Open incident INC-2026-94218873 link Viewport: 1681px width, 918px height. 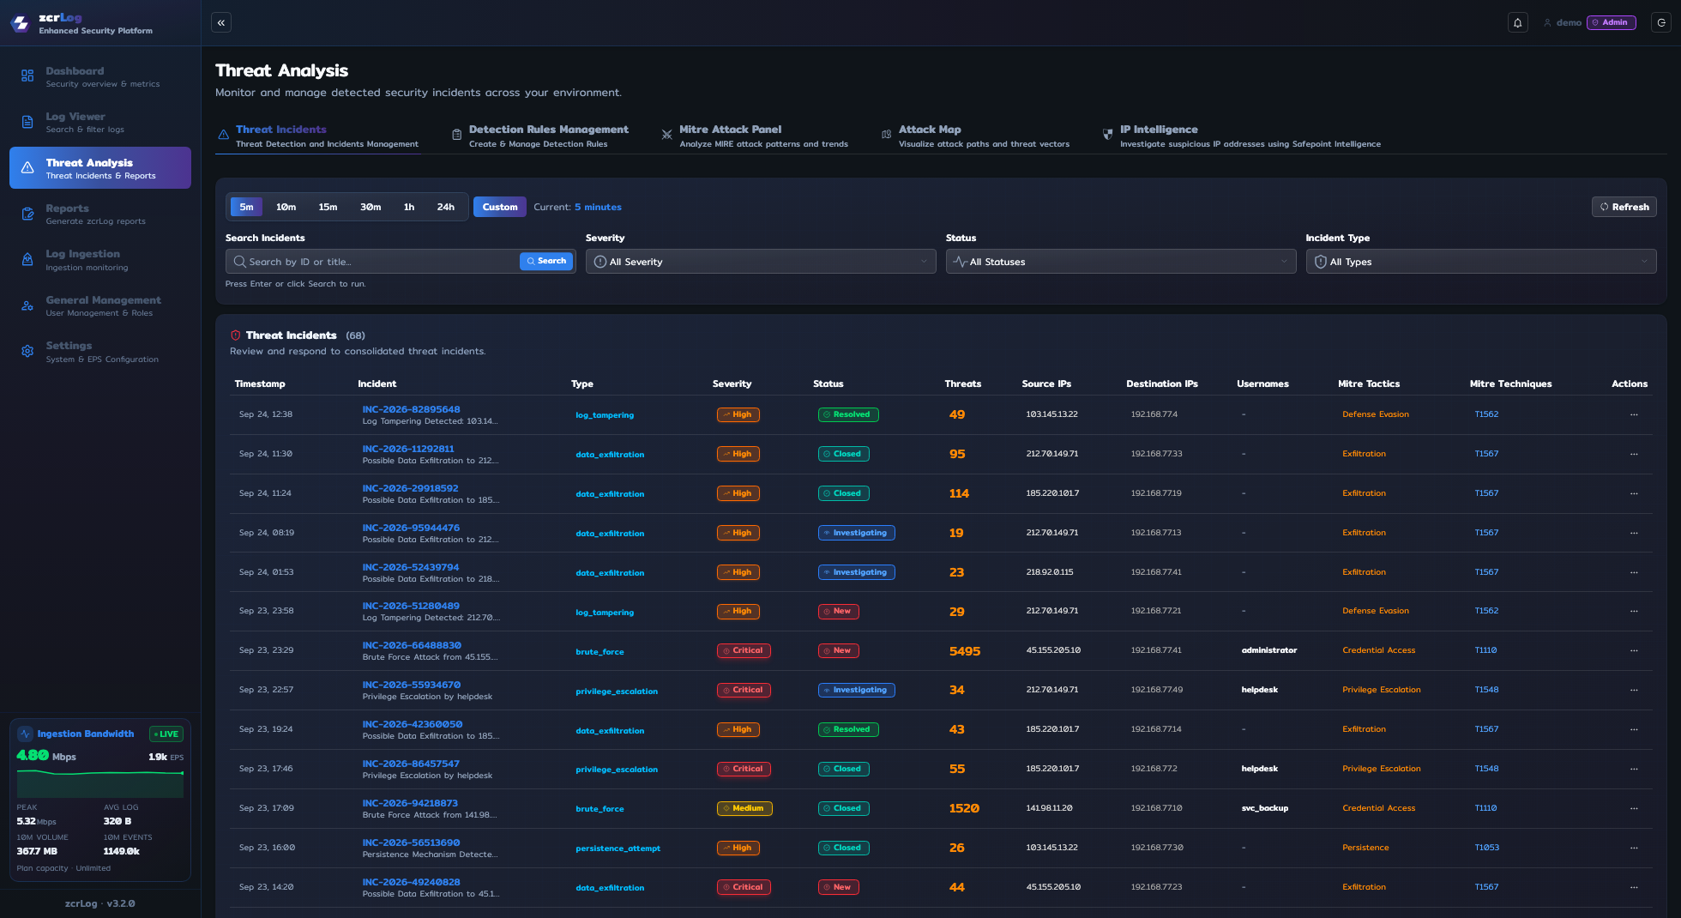click(410, 803)
